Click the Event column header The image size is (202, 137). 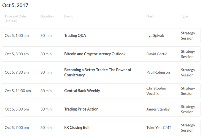point(68,16)
